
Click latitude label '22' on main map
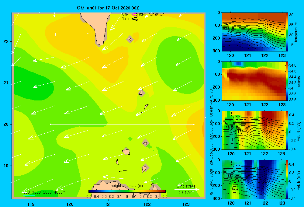[6, 41]
